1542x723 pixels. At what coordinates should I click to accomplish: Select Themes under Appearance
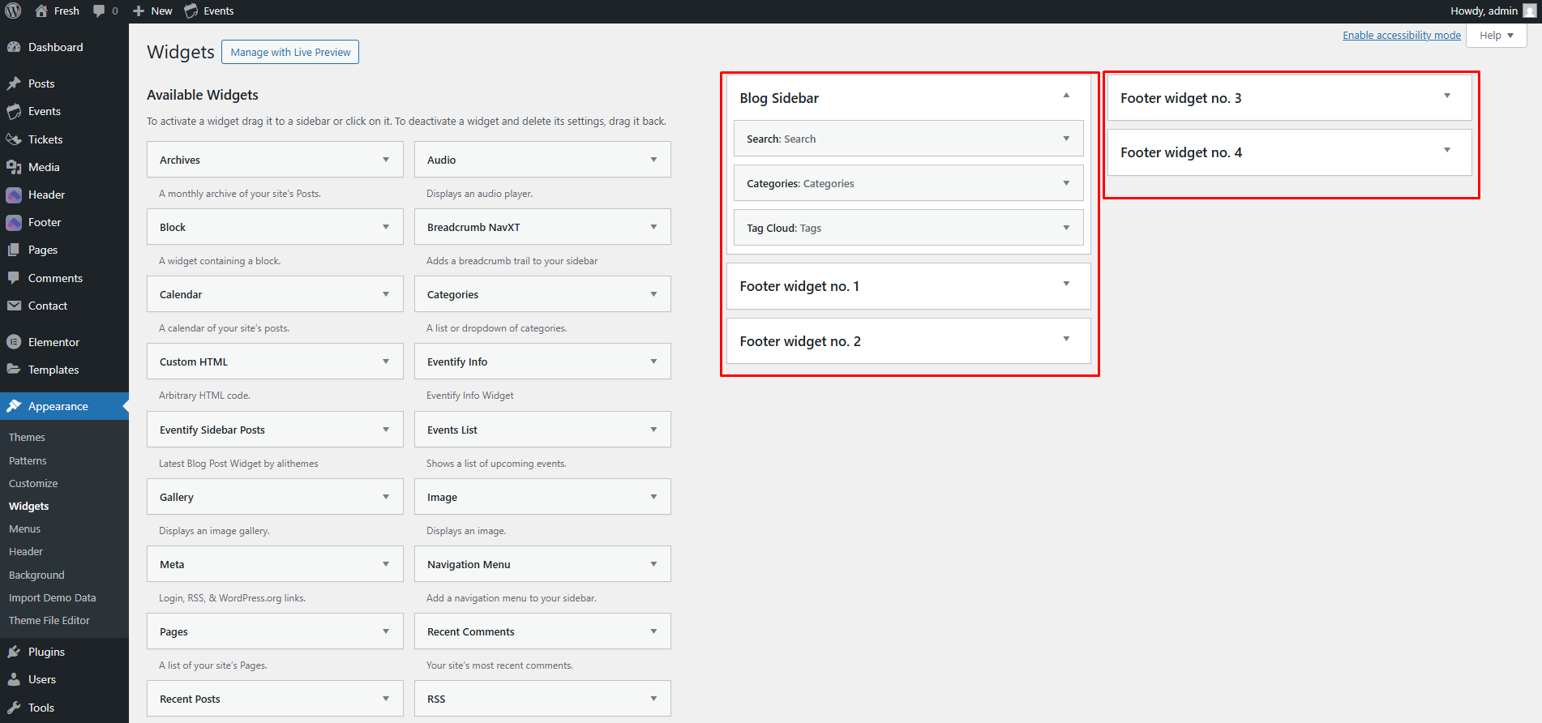point(27,437)
